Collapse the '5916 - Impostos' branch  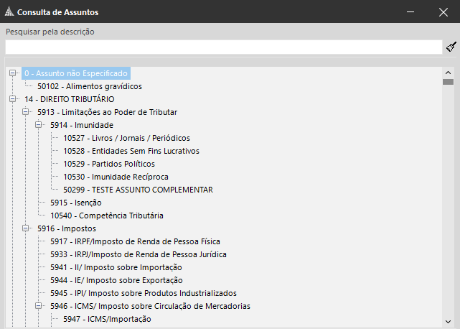[x=26, y=228]
